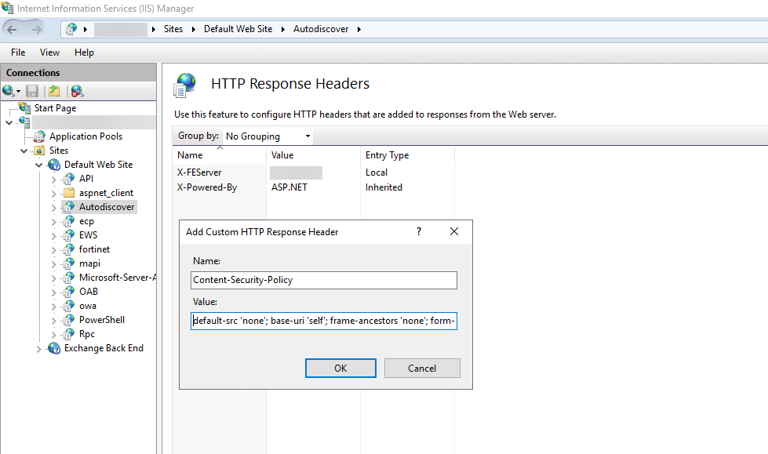Open the View menu
Image resolution: width=768 pixels, height=454 pixels.
[49, 53]
